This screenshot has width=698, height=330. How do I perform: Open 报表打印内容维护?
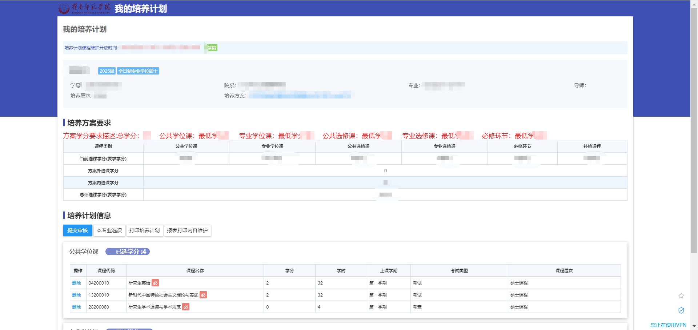click(x=187, y=230)
